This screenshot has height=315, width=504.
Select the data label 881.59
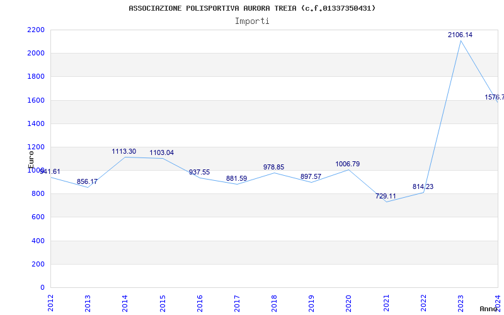point(236,178)
